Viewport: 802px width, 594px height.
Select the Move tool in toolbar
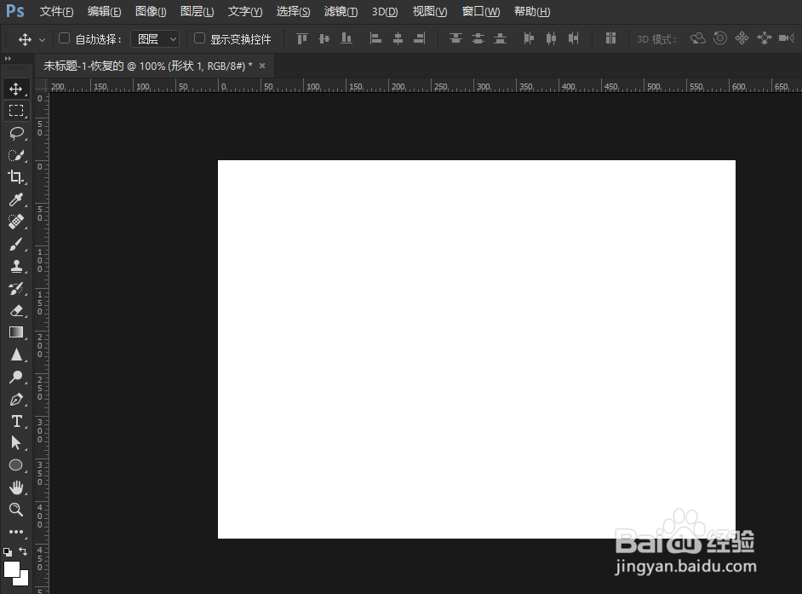pos(16,89)
